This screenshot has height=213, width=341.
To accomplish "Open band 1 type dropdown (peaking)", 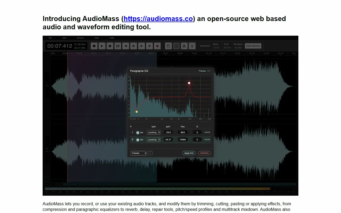I will pyautogui.click(x=153, y=132).
